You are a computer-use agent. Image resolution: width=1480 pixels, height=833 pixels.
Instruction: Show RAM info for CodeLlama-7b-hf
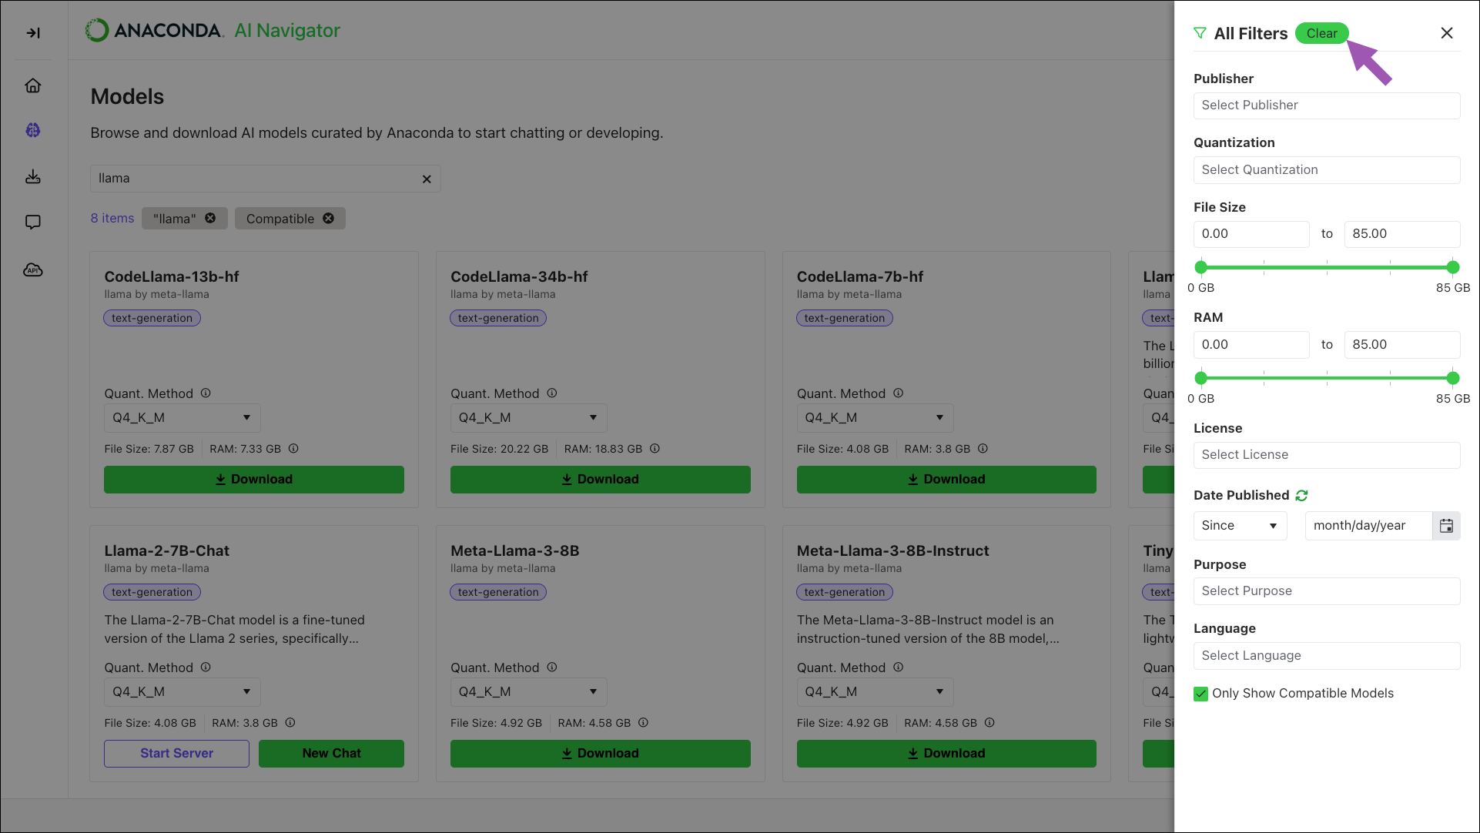983,448
